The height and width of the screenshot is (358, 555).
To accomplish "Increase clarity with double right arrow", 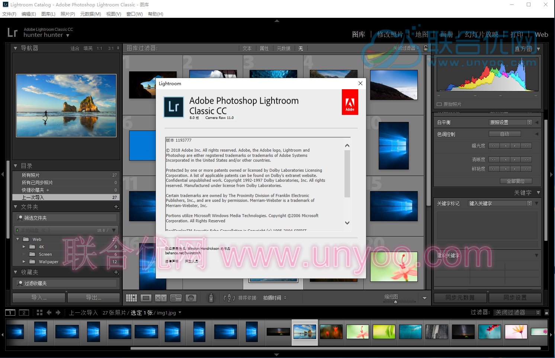I will 526,159.
